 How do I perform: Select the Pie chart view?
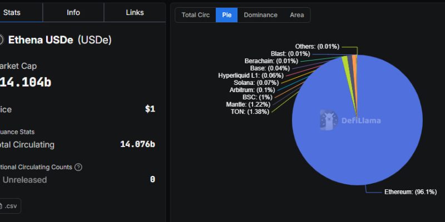(227, 15)
